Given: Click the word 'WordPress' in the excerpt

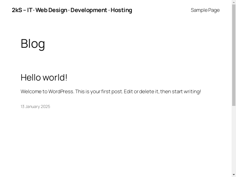Looking at the screenshot, I should coord(61,91).
